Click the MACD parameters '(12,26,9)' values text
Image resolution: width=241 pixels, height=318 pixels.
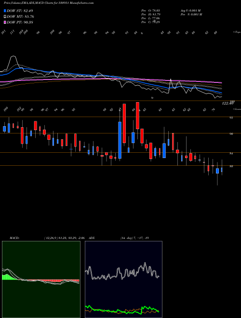coord(66,238)
